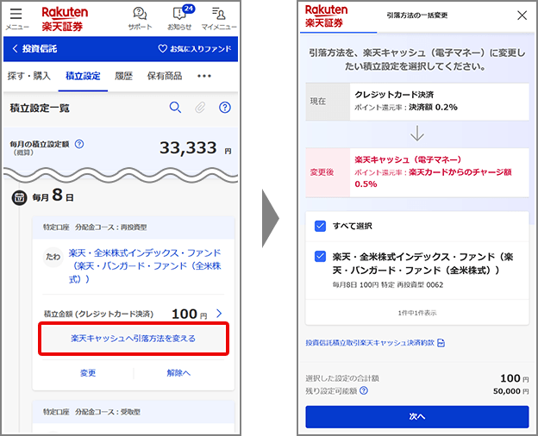Select the 積立設定 tab

[x=83, y=76]
